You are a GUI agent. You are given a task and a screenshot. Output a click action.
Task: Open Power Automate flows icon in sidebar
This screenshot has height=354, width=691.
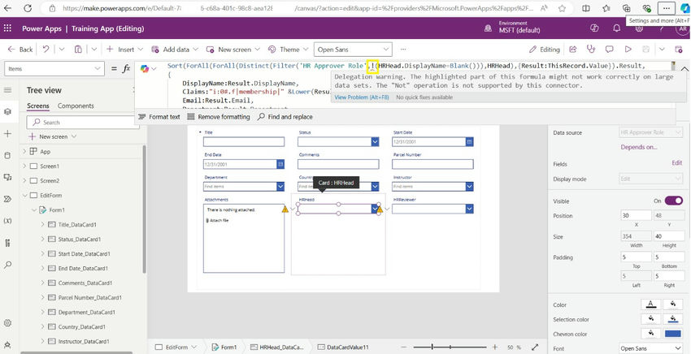[7, 199]
